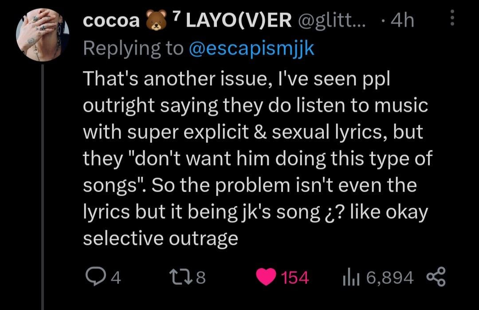Click the retweet count 8
479x310 pixels.
[x=201, y=278]
